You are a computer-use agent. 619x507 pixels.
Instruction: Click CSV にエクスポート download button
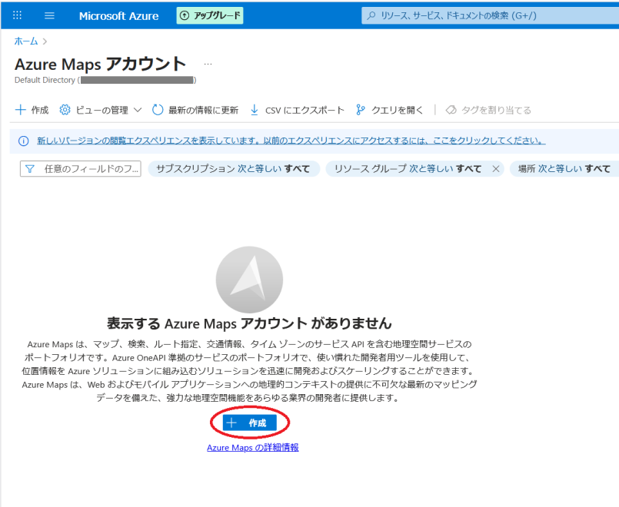click(x=298, y=110)
